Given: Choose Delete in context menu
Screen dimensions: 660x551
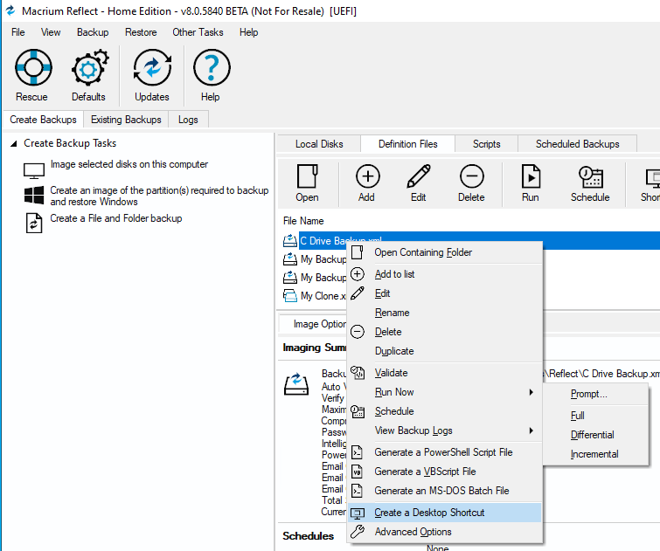Looking at the screenshot, I should (444, 332).
